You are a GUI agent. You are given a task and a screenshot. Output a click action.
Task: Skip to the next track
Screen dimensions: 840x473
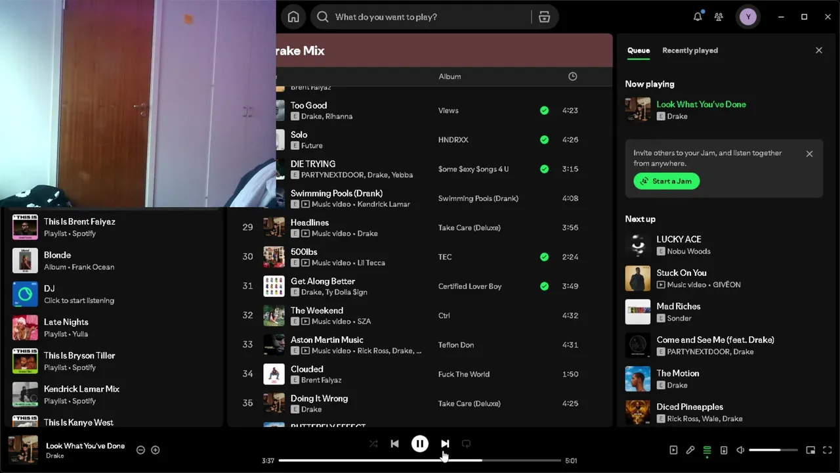(x=445, y=444)
